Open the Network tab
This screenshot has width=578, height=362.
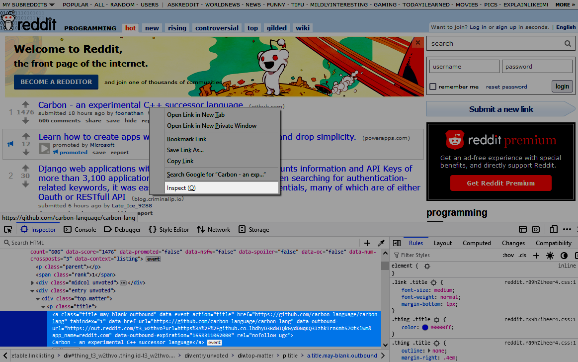pos(213,230)
